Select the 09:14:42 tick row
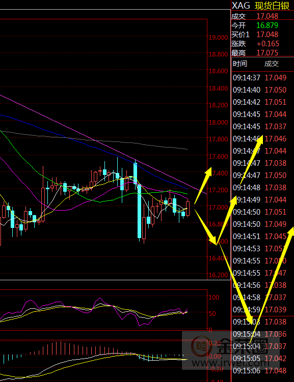This screenshot has width=294, height=382. [263, 102]
